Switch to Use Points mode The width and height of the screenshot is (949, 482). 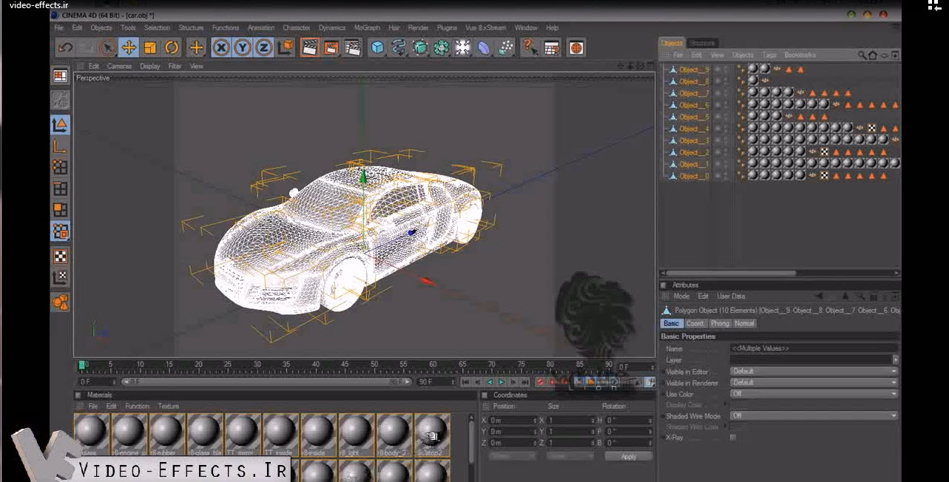click(61, 167)
